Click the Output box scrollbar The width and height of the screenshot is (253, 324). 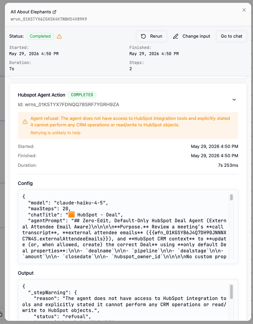click(x=231, y=292)
